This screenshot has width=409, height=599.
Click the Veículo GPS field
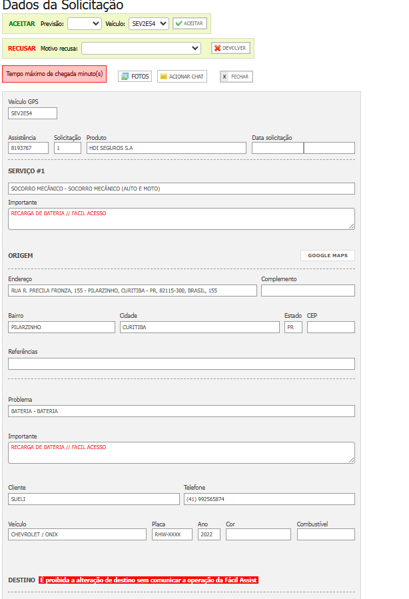click(33, 113)
